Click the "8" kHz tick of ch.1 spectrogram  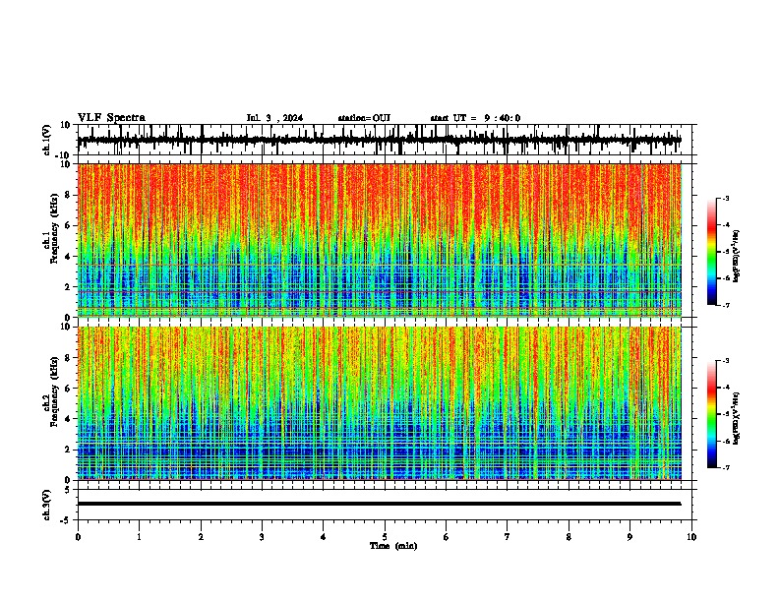coord(68,195)
